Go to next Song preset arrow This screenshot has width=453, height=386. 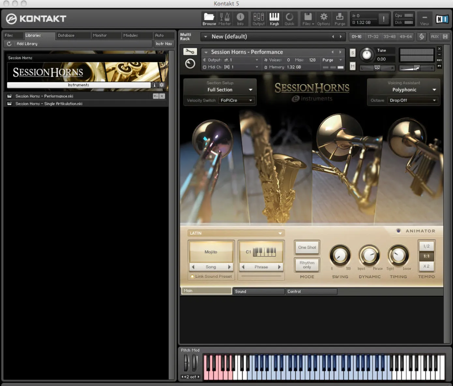click(229, 267)
